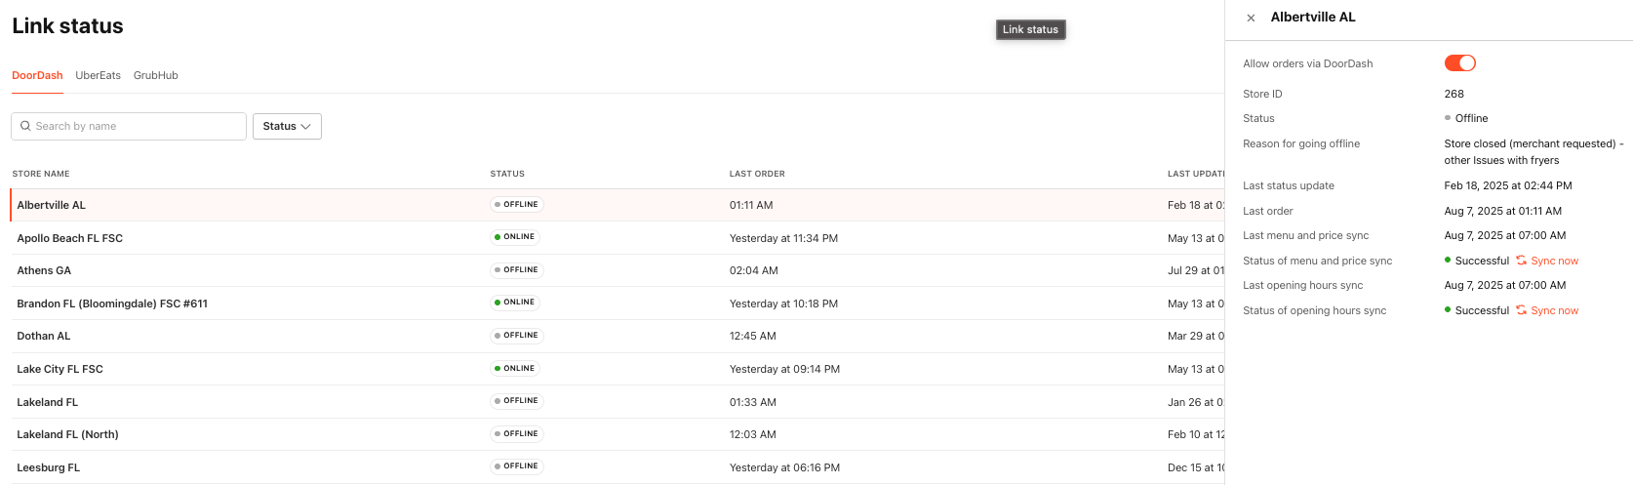Click last order Yesterday at 06:16 PM
1633x485 pixels.
pos(784,467)
